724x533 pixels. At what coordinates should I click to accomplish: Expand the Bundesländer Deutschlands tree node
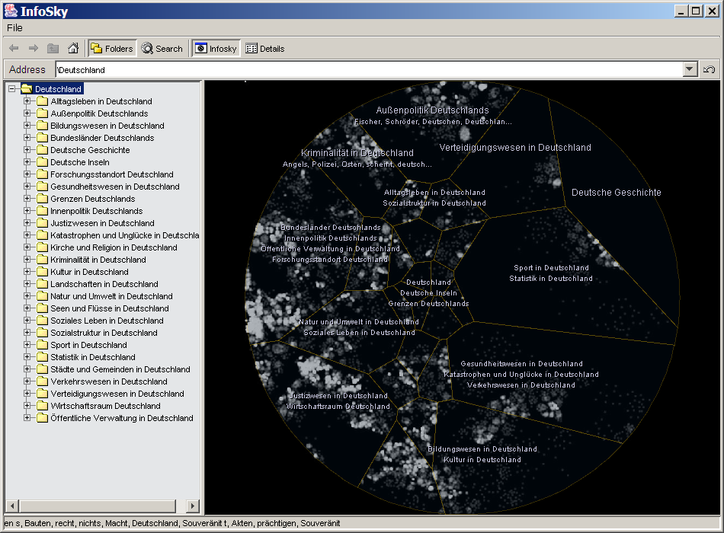(27, 138)
